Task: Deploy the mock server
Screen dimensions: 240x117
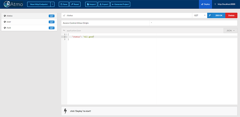Action: click(205, 4)
